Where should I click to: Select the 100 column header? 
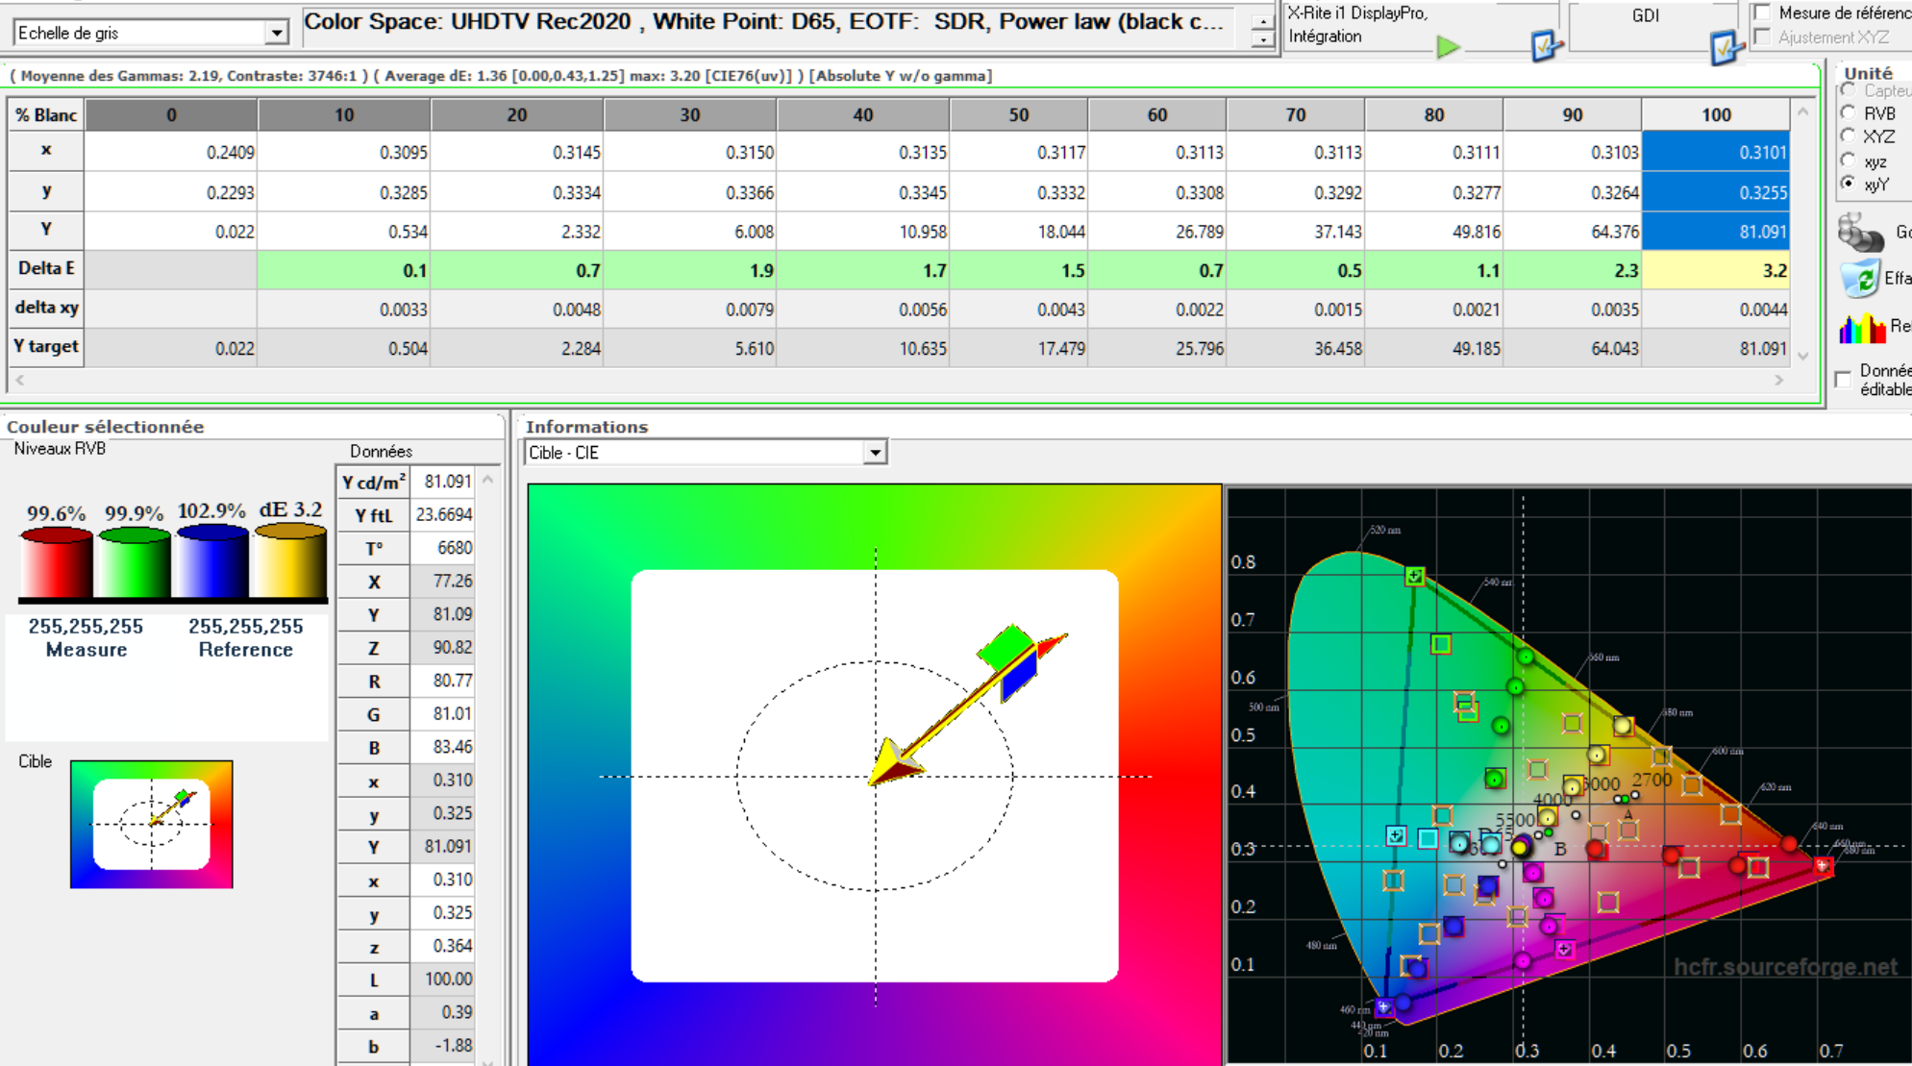[x=1716, y=114]
